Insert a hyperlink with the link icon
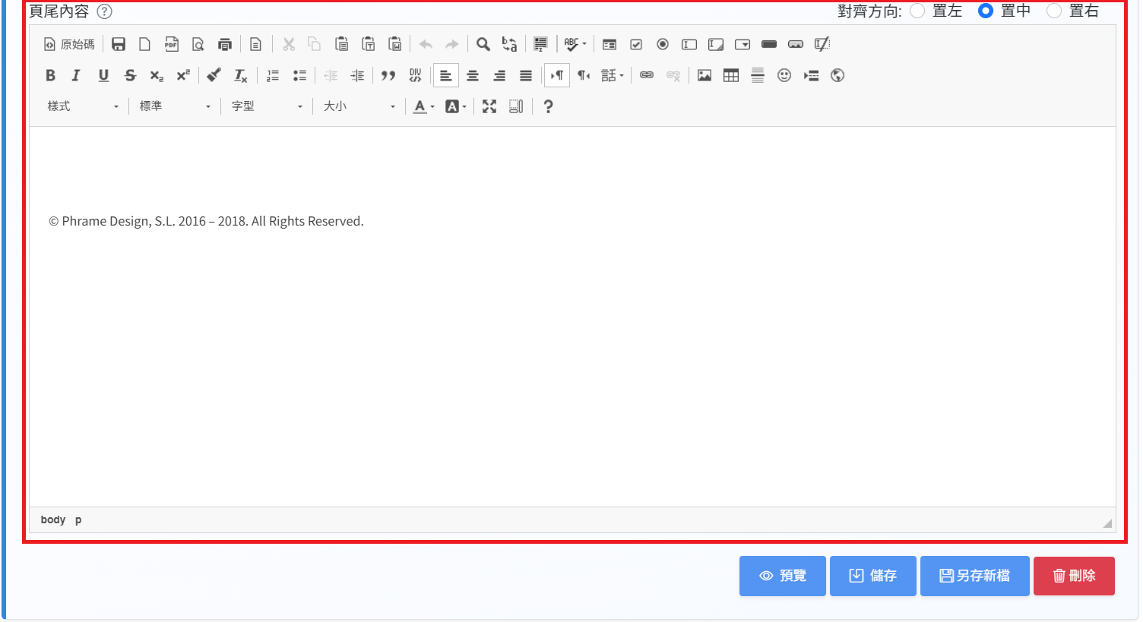This screenshot has height=622, width=1143. click(x=647, y=75)
